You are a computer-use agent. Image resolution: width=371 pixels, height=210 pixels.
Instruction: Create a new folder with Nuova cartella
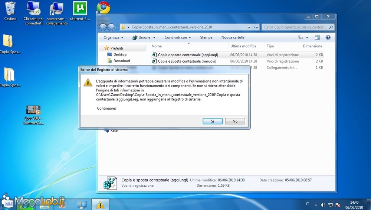[x=233, y=37]
